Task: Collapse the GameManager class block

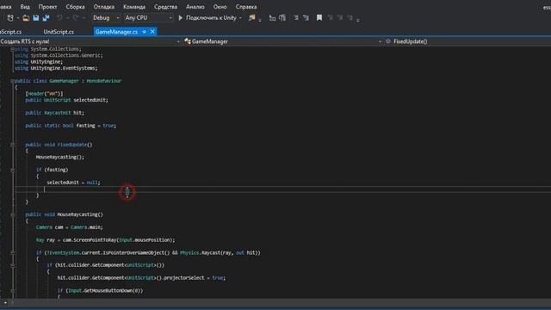Action: coord(12,81)
